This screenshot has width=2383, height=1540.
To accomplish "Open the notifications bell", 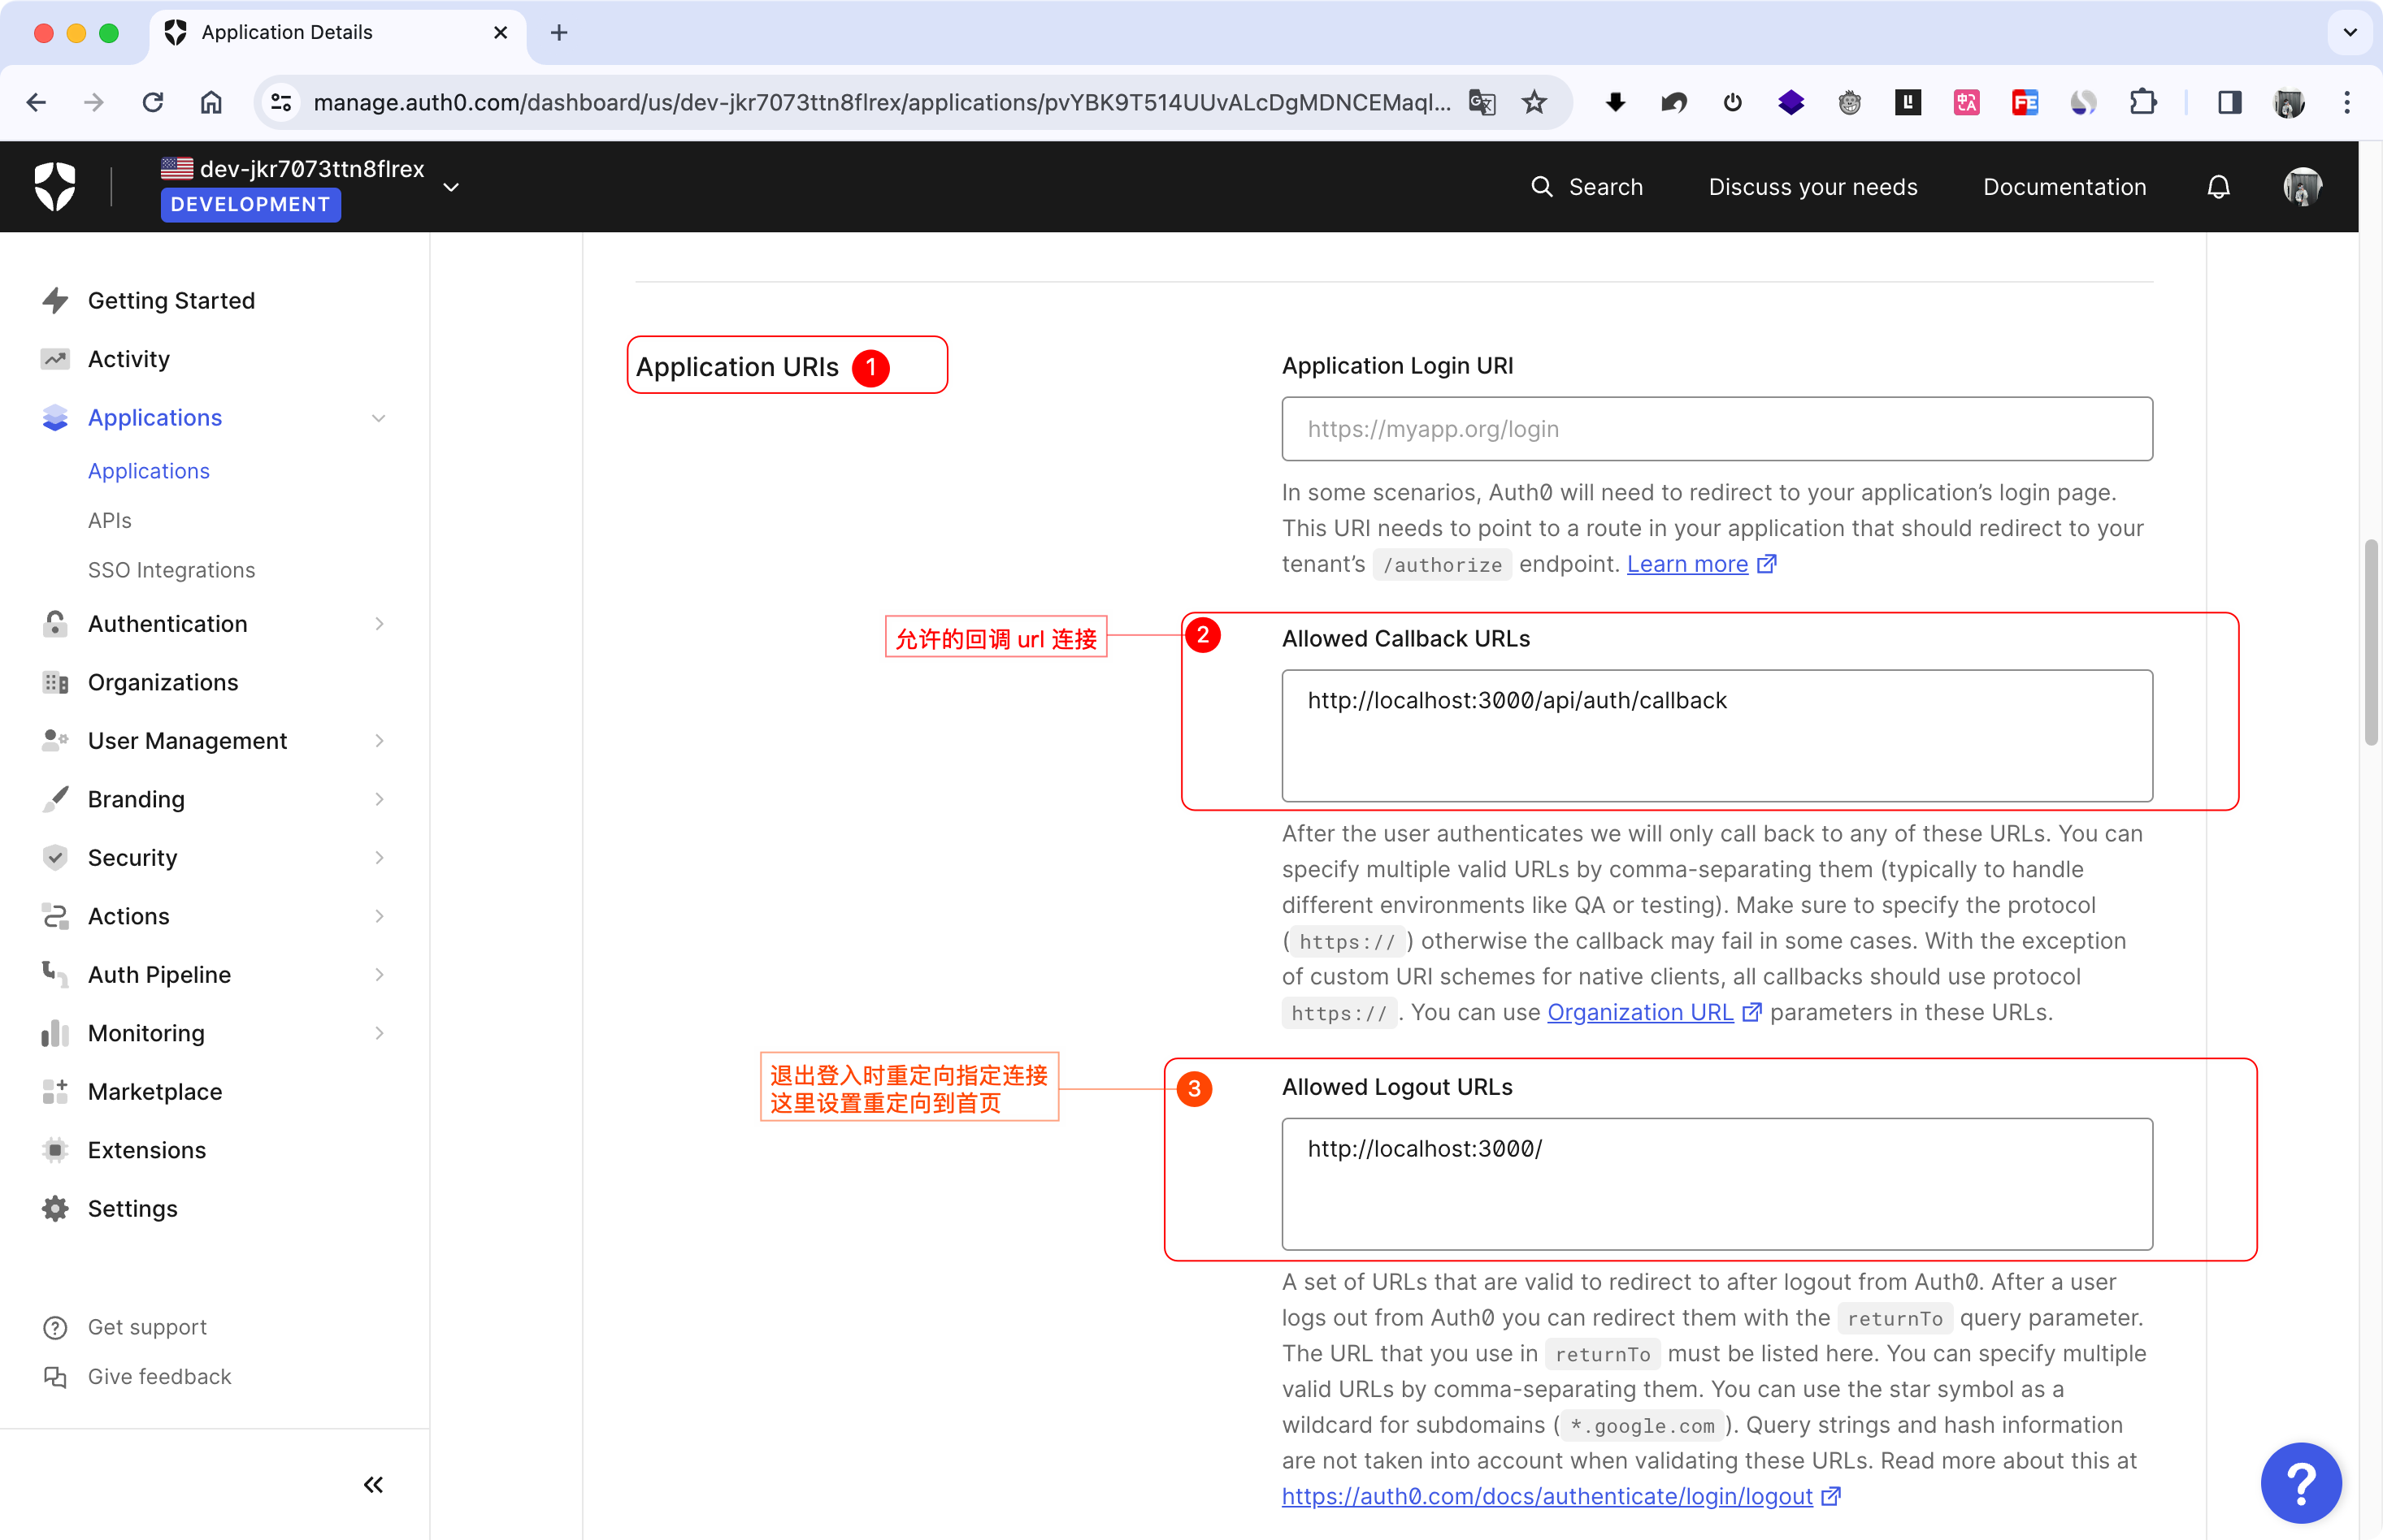I will click(x=2218, y=186).
